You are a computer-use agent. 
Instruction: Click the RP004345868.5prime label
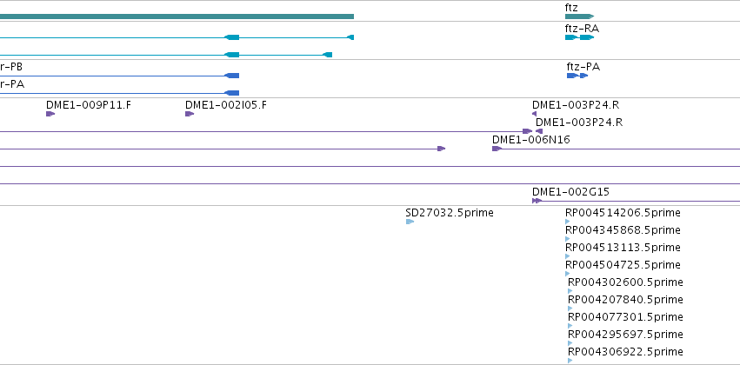[623, 230]
